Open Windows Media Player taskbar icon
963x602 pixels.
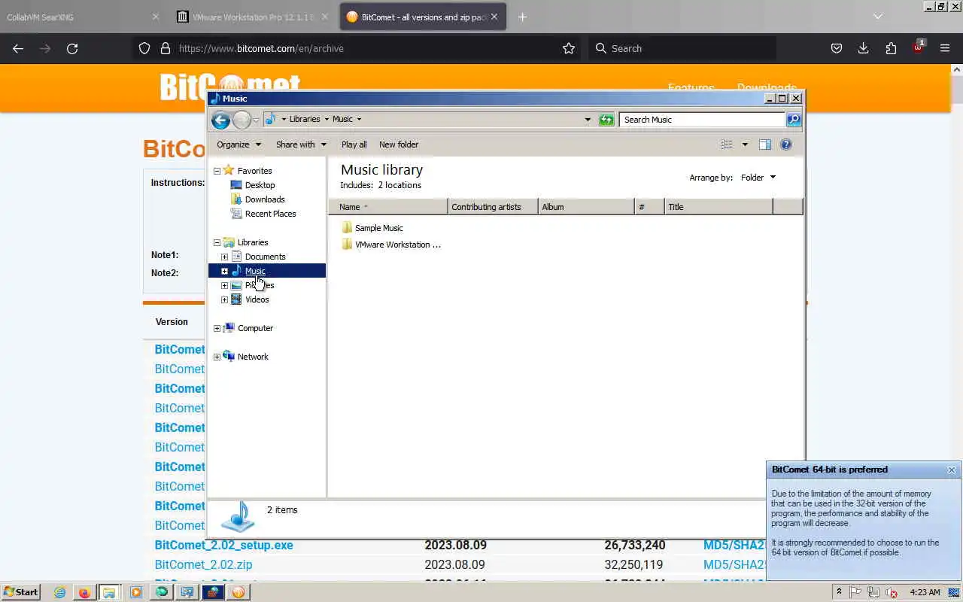136,592
